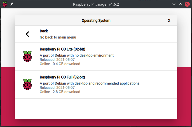Screen dimensions: 192x127
Task: Open the window menu via title bar raspberry icon
Action: [5, 4]
